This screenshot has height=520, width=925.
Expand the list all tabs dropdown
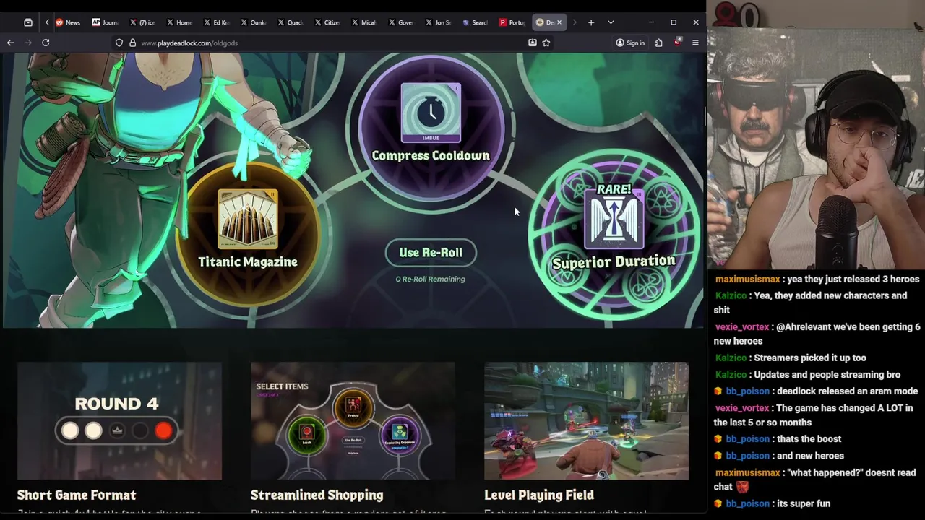(611, 22)
